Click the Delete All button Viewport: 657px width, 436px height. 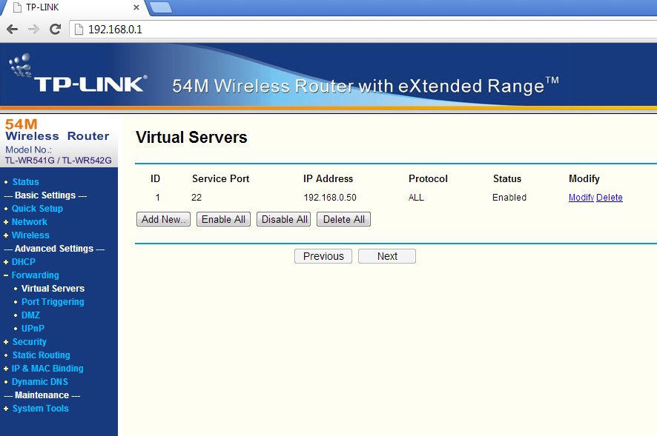coord(343,219)
